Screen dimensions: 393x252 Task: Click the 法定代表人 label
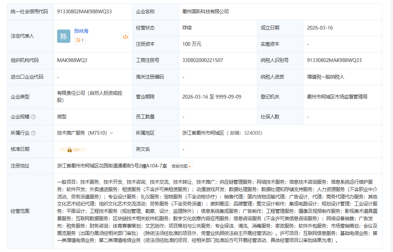pos(22,36)
